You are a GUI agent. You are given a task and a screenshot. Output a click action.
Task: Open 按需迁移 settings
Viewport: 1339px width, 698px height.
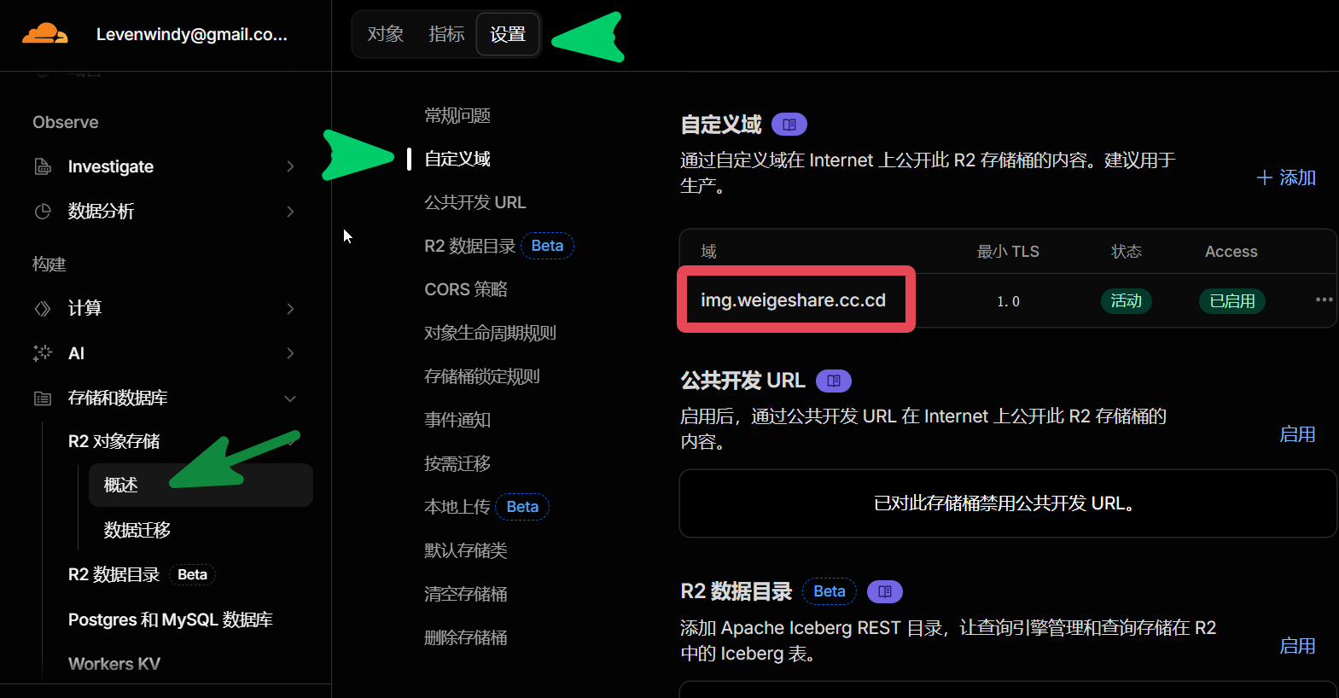click(457, 463)
